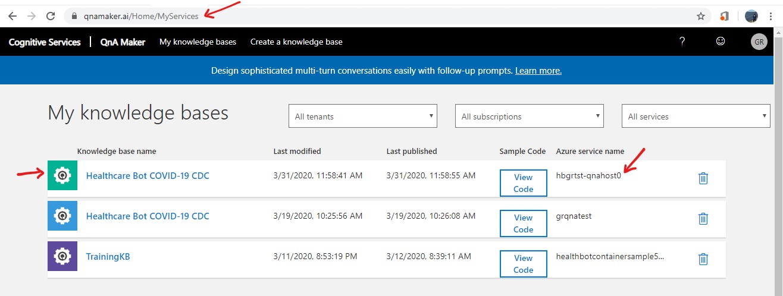Screen dimensions: 783x296
Task: View Code for hbgrtst-qnahost0 knowledge base
Action: pos(523,182)
